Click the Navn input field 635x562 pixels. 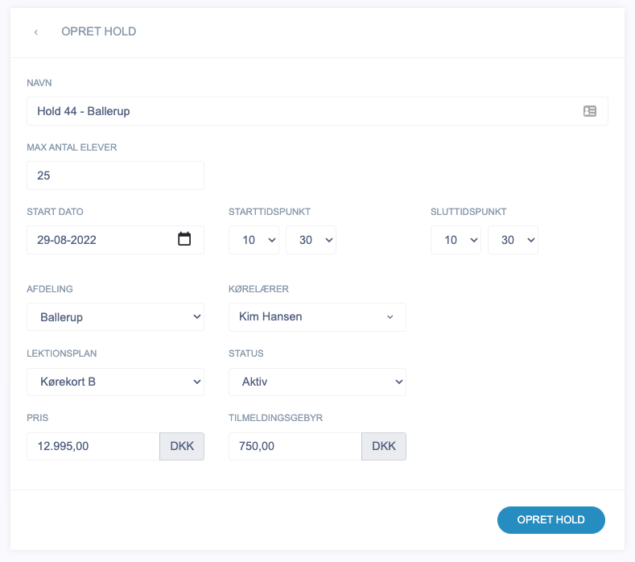click(x=306, y=111)
